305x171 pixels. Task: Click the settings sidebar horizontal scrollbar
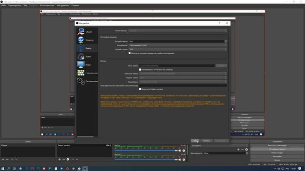point(85,137)
